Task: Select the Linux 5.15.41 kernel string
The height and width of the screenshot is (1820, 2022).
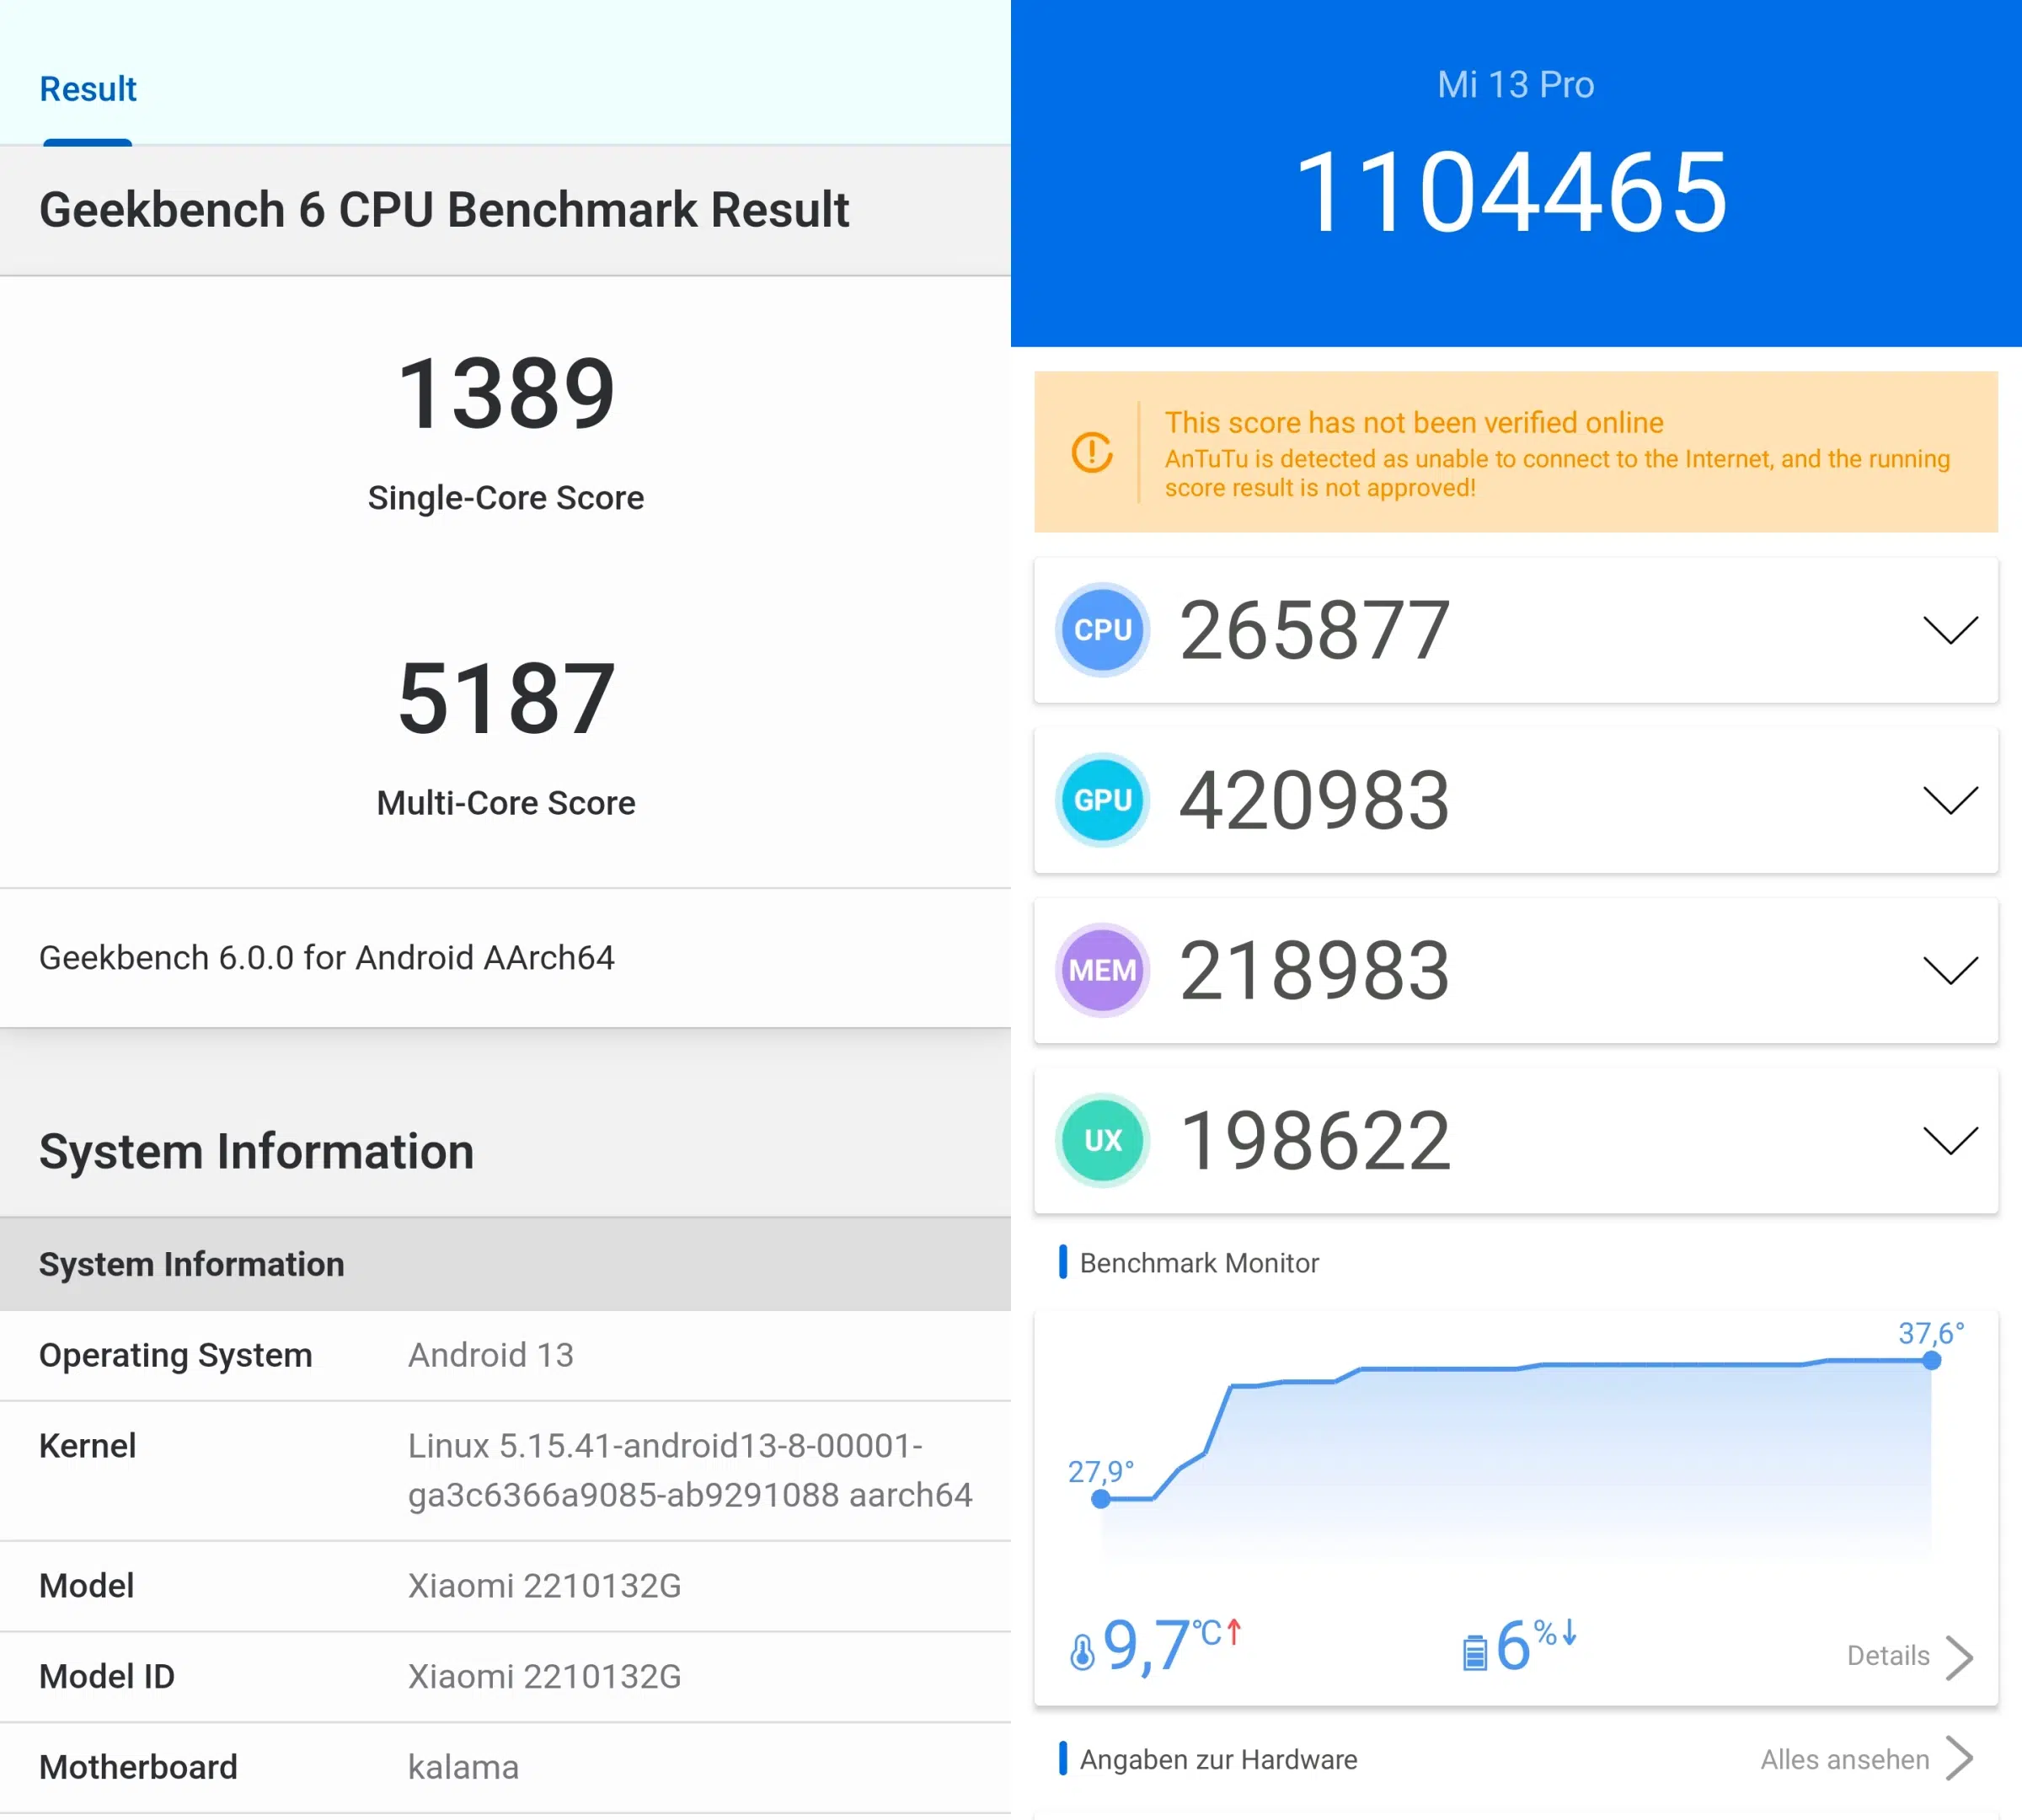Action: click(690, 1470)
